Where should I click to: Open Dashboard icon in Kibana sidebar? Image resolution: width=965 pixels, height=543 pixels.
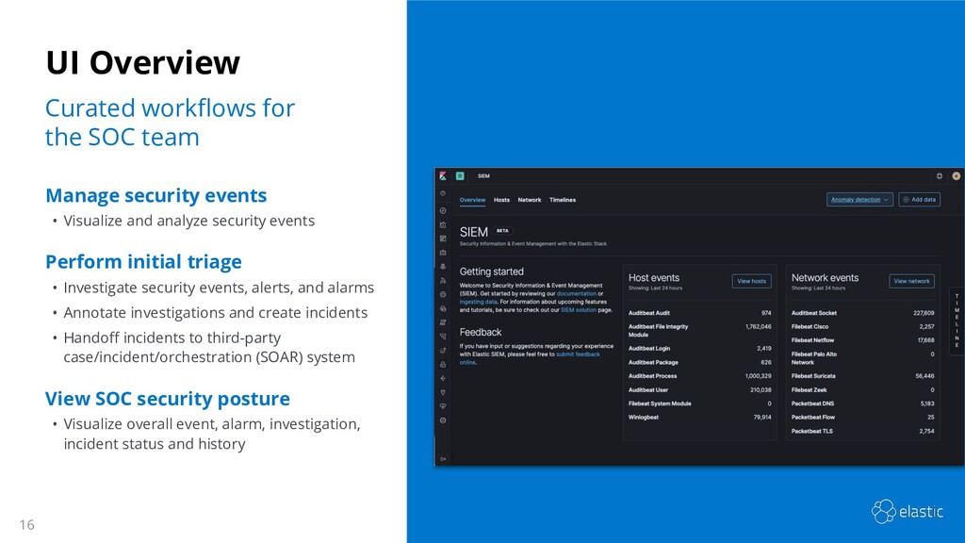point(443,239)
